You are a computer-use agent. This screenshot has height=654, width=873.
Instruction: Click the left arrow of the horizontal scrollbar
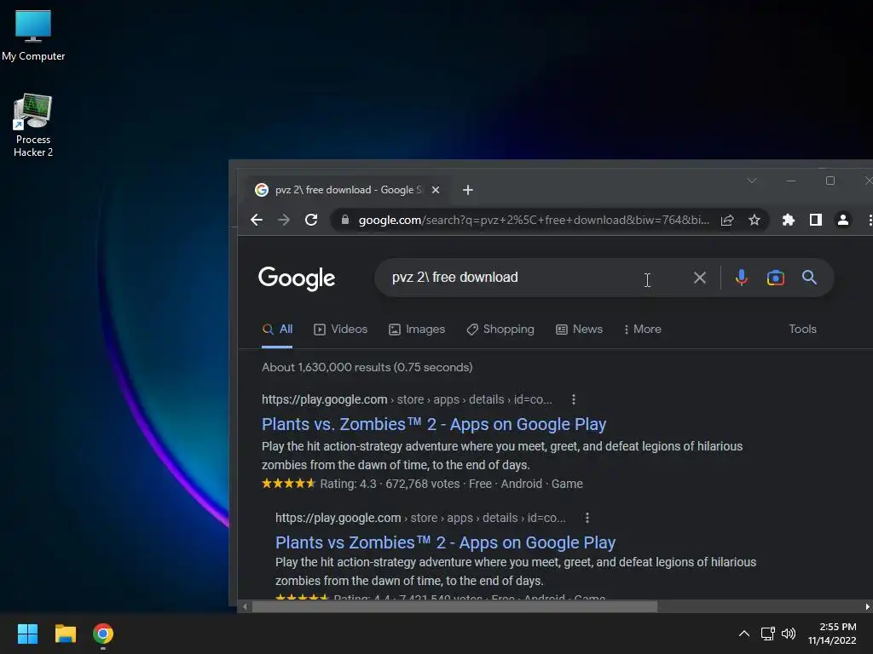click(245, 606)
